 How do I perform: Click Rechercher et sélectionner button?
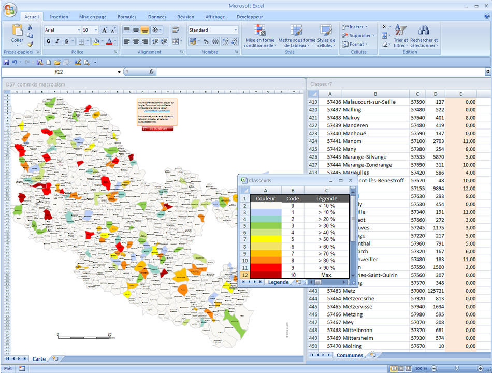[x=424, y=36]
